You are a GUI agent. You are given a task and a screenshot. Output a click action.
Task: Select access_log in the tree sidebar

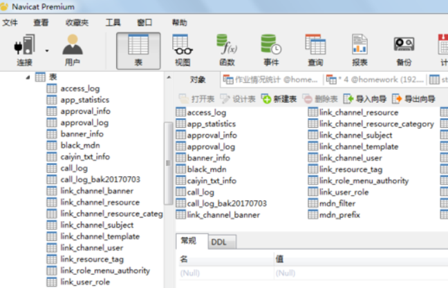coord(80,88)
